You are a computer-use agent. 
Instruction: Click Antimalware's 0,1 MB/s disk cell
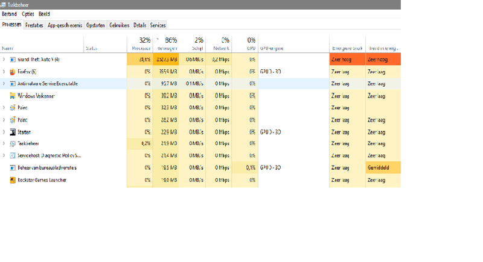[192, 84]
